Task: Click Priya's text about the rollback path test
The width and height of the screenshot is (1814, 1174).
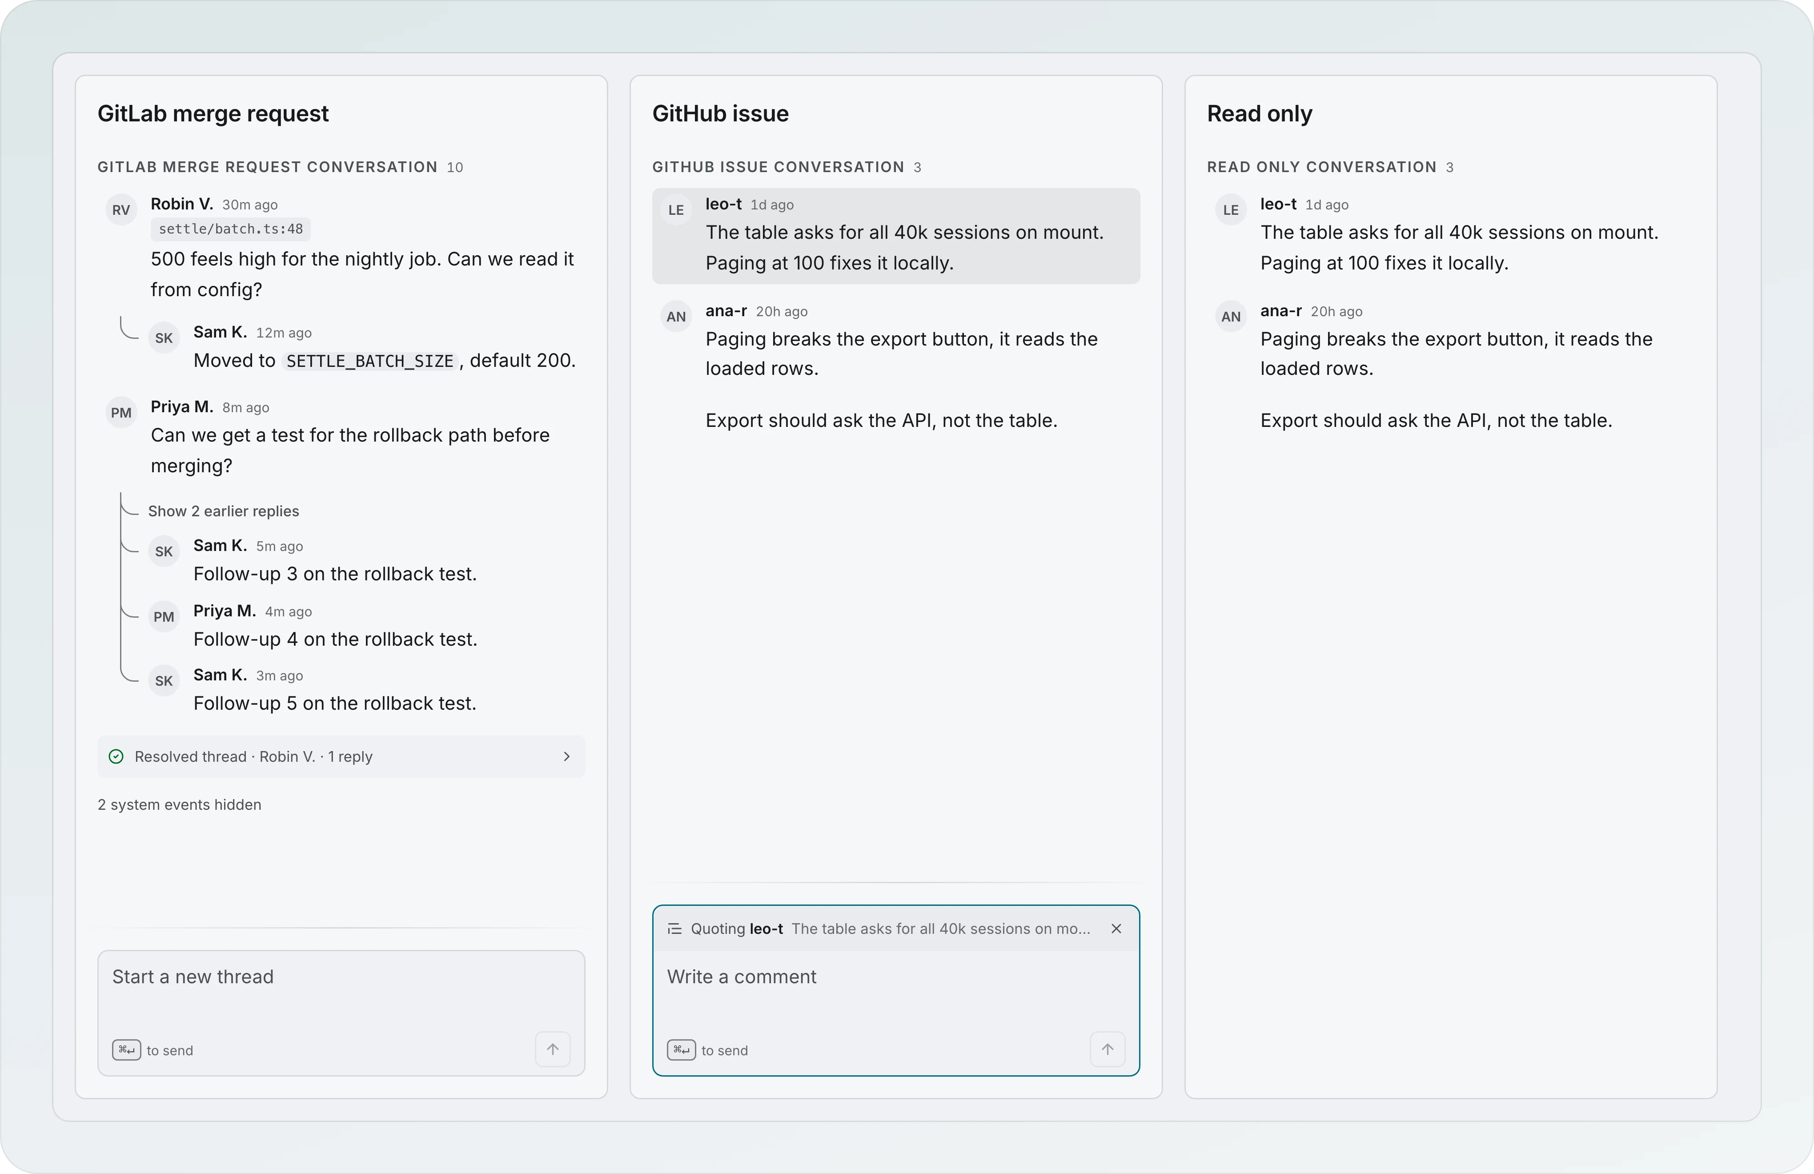Action: point(351,450)
